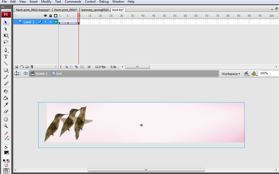Switch to flash-pink_0910-tryyyyyy* tab
Viewport: 279px width, 174px height.
coord(33,10)
